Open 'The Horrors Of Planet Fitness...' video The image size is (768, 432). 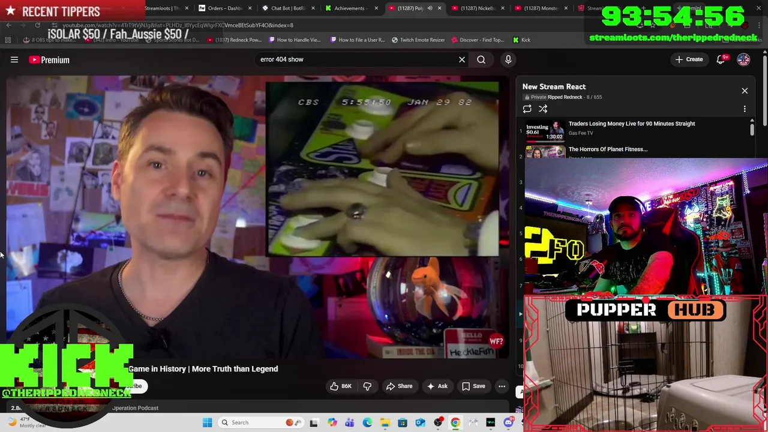click(x=608, y=149)
